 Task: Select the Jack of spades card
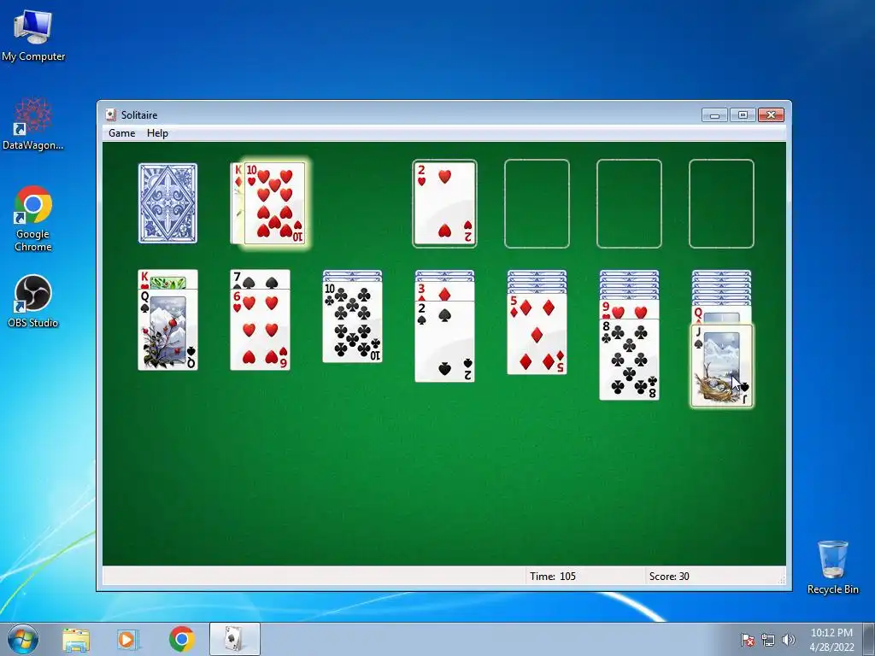pyautogui.click(x=722, y=366)
